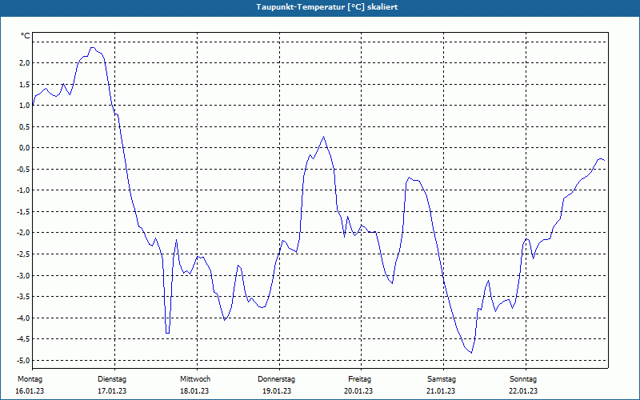The image size is (640, 400).
Task: Select the date 17.01.23
Action: click(x=112, y=391)
